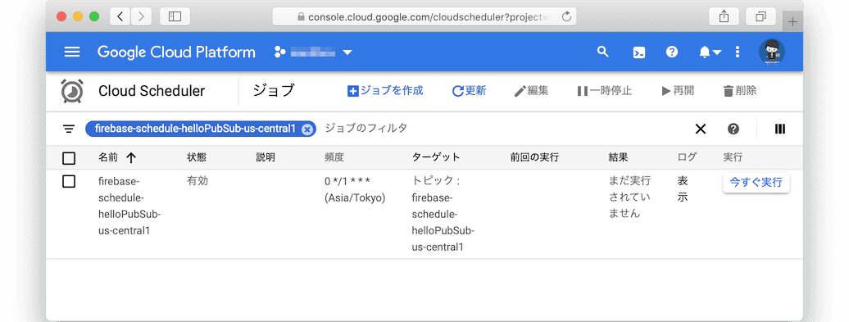This screenshot has width=849, height=322.
Task: Click the トピック target cell text
Action: point(443,214)
